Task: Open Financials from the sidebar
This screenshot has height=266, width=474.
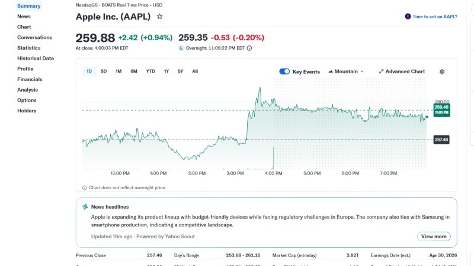Action: pos(30,79)
